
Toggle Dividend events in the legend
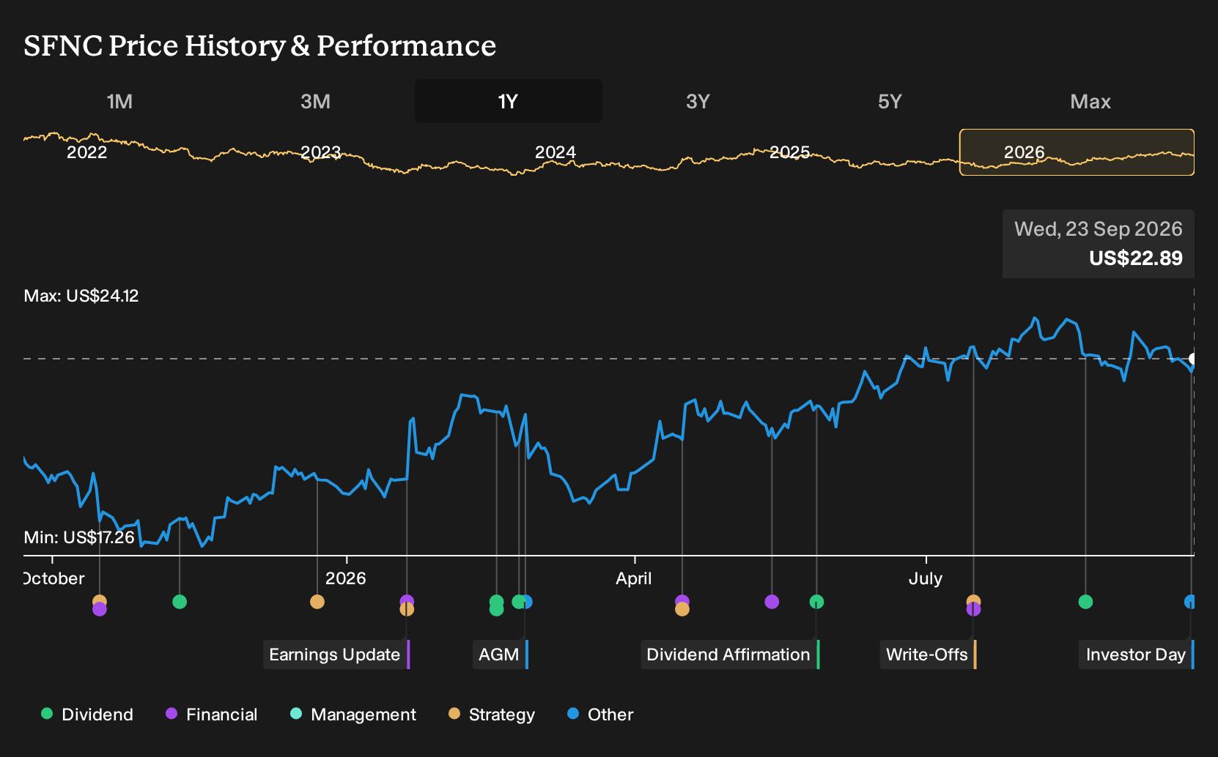point(87,715)
